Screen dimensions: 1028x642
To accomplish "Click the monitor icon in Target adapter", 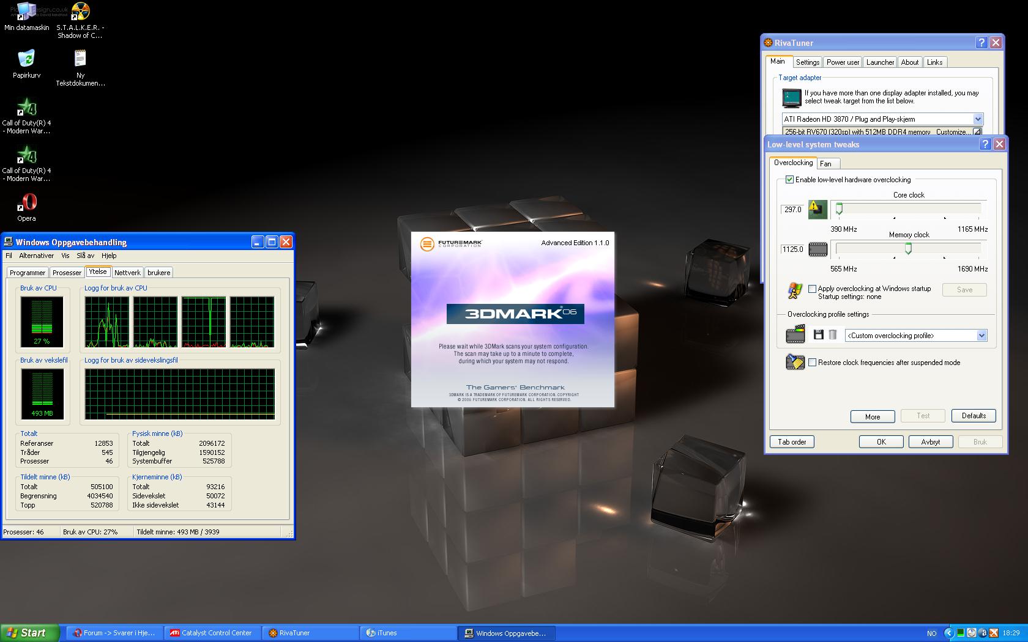I will [x=791, y=98].
